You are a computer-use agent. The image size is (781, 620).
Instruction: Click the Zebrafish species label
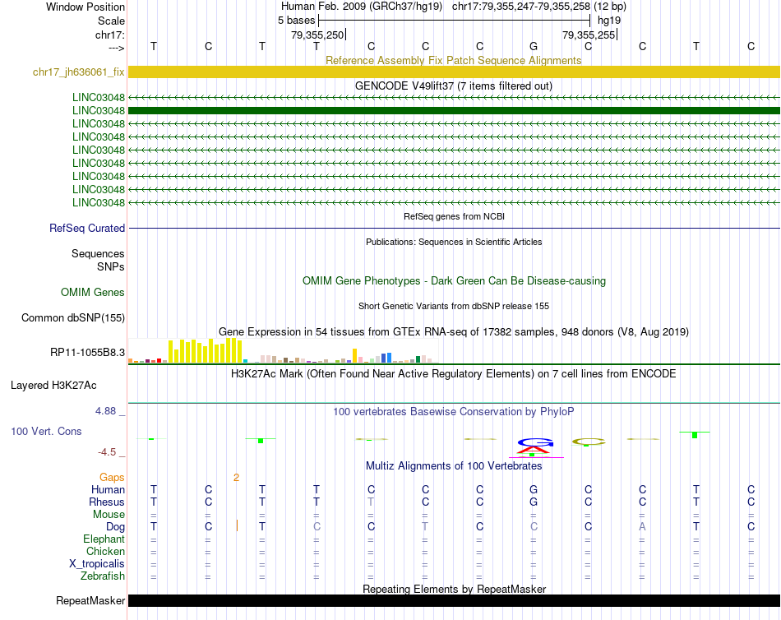[x=102, y=576]
